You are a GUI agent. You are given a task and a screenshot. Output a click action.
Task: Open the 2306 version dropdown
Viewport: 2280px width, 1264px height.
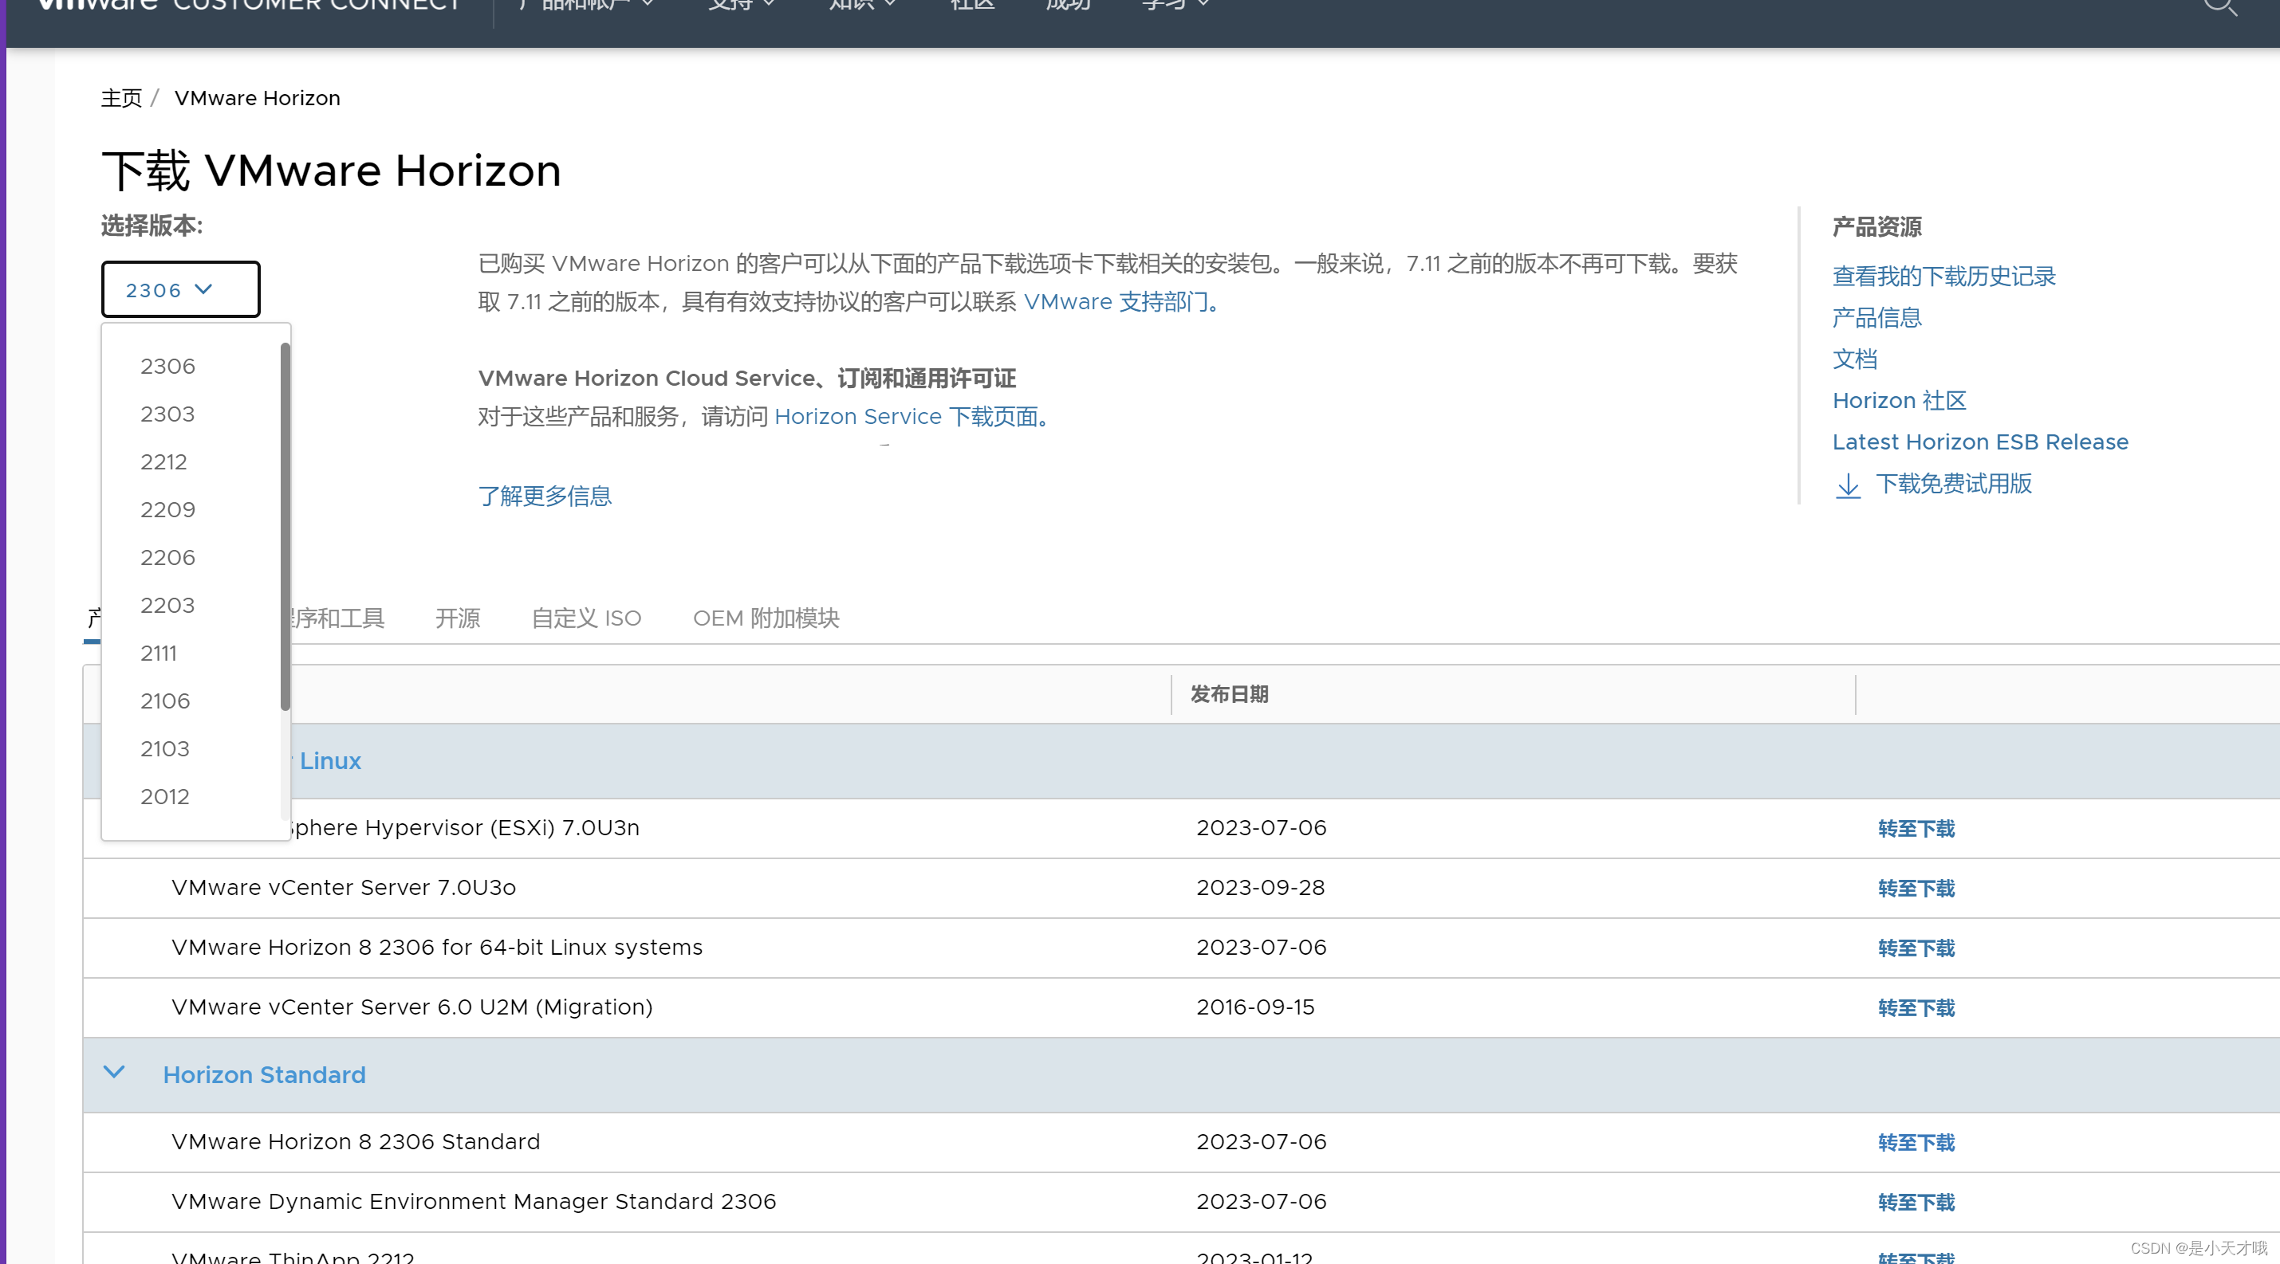pos(180,289)
